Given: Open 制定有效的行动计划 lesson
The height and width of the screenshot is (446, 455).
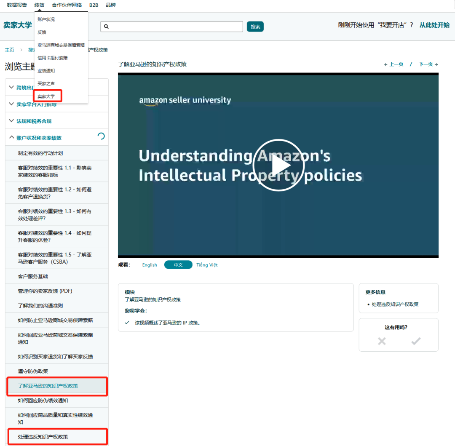Looking at the screenshot, I should [x=57, y=153].
